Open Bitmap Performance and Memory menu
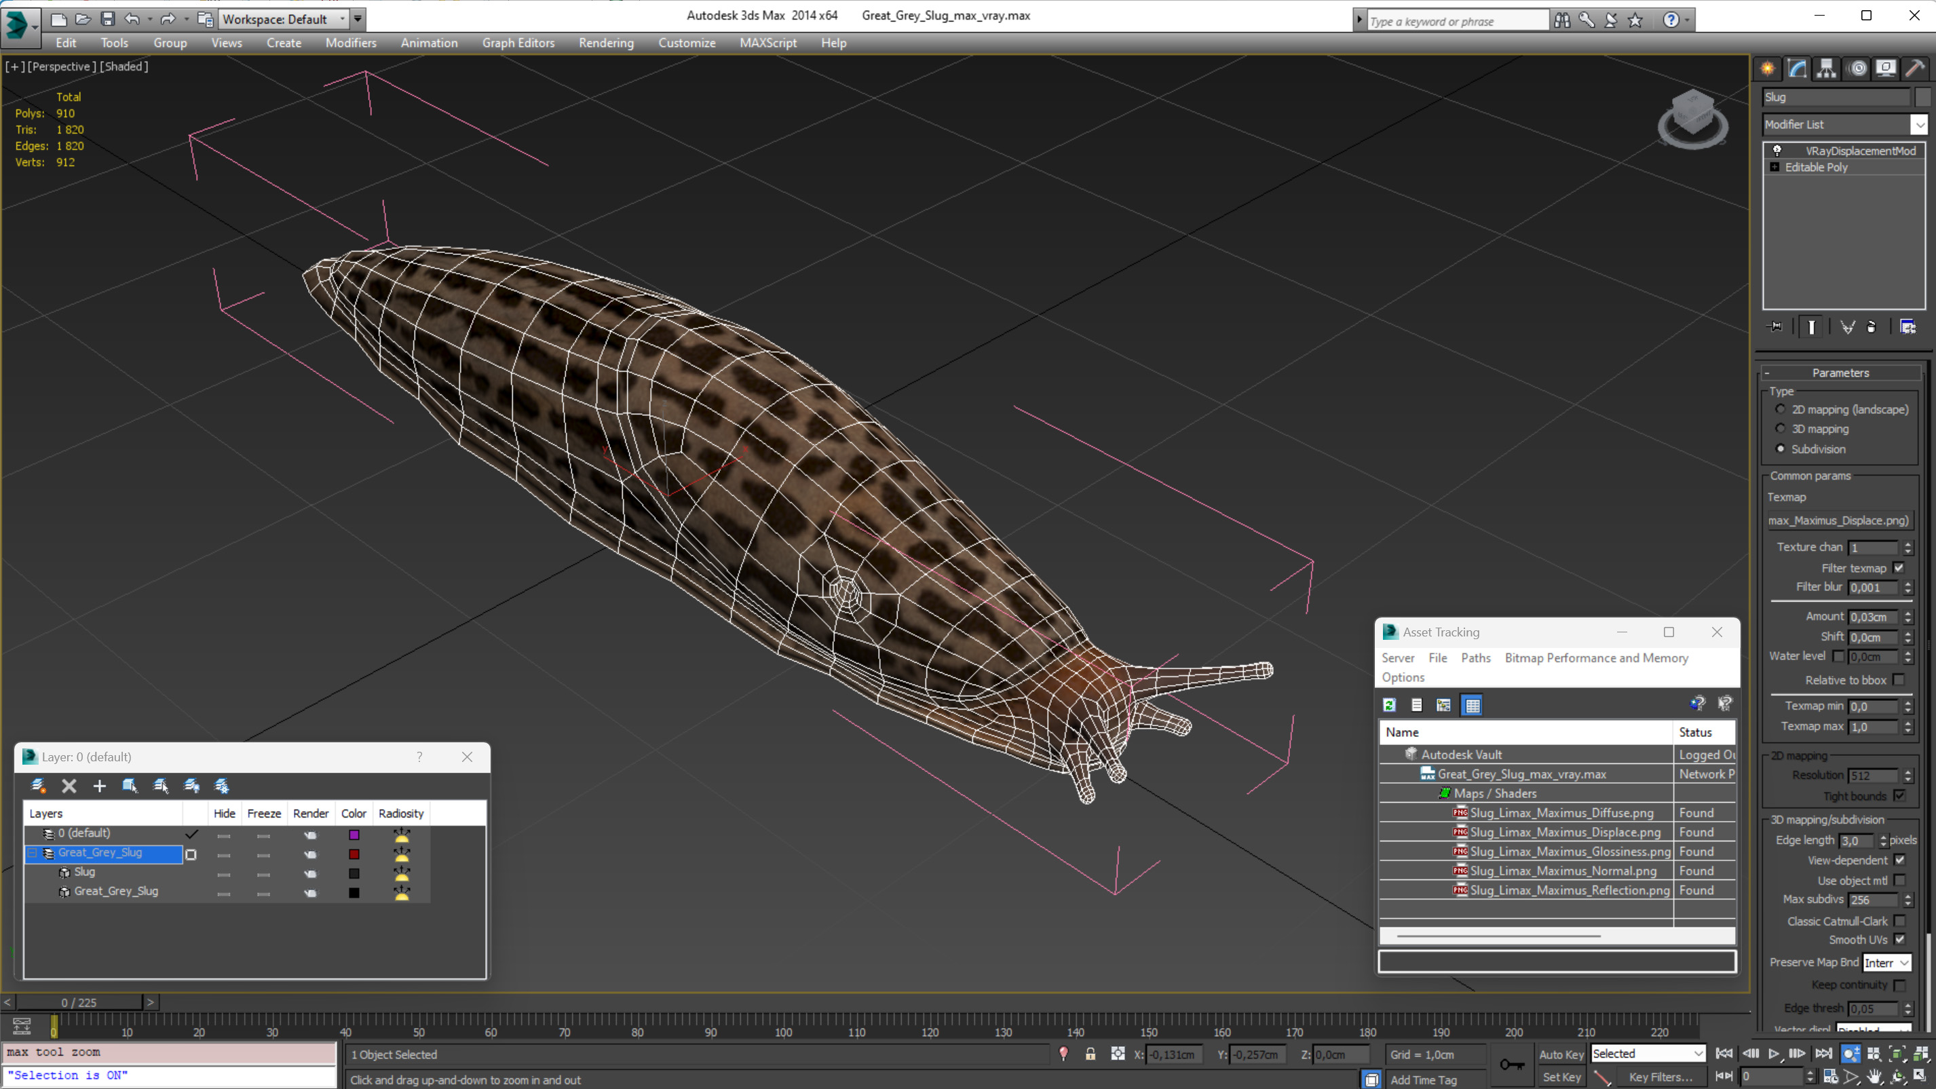Image resolution: width=1936 pixels, height=1089 pixels. 1596,658
